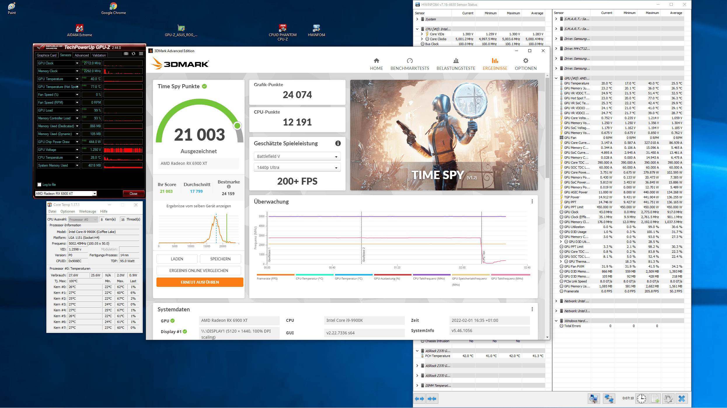Collapse the CPU [#0]: Intel sensor group
Viewport: 727px width, 408px height.
[x=417, y=29]
